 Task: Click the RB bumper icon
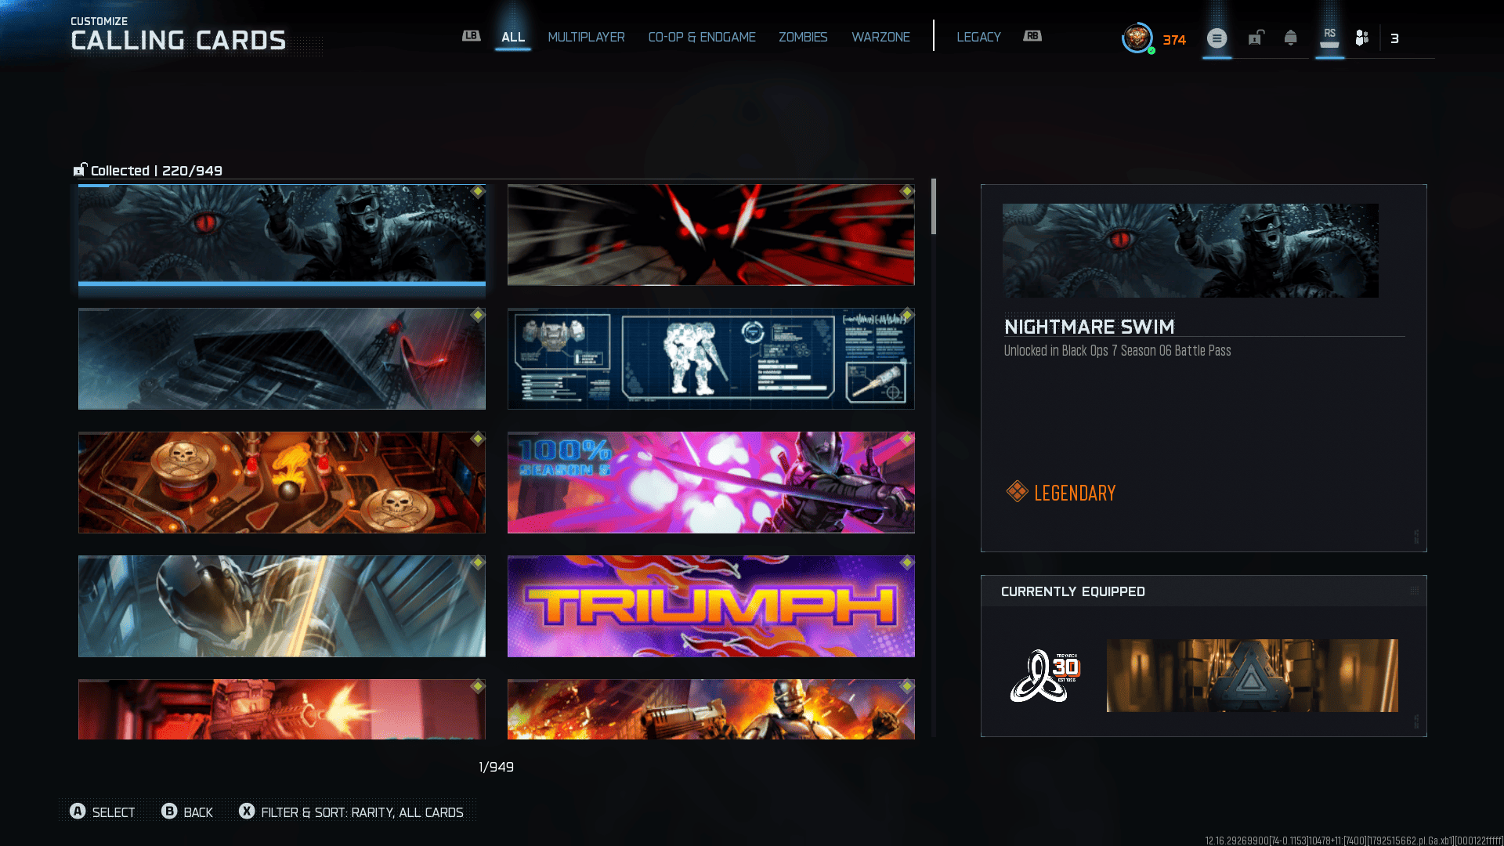(1032, 36)
